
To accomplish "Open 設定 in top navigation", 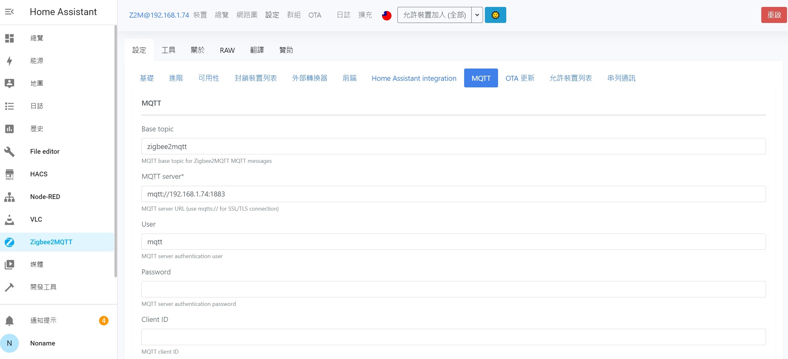I will pyautogui.click(x=272, y=15).
